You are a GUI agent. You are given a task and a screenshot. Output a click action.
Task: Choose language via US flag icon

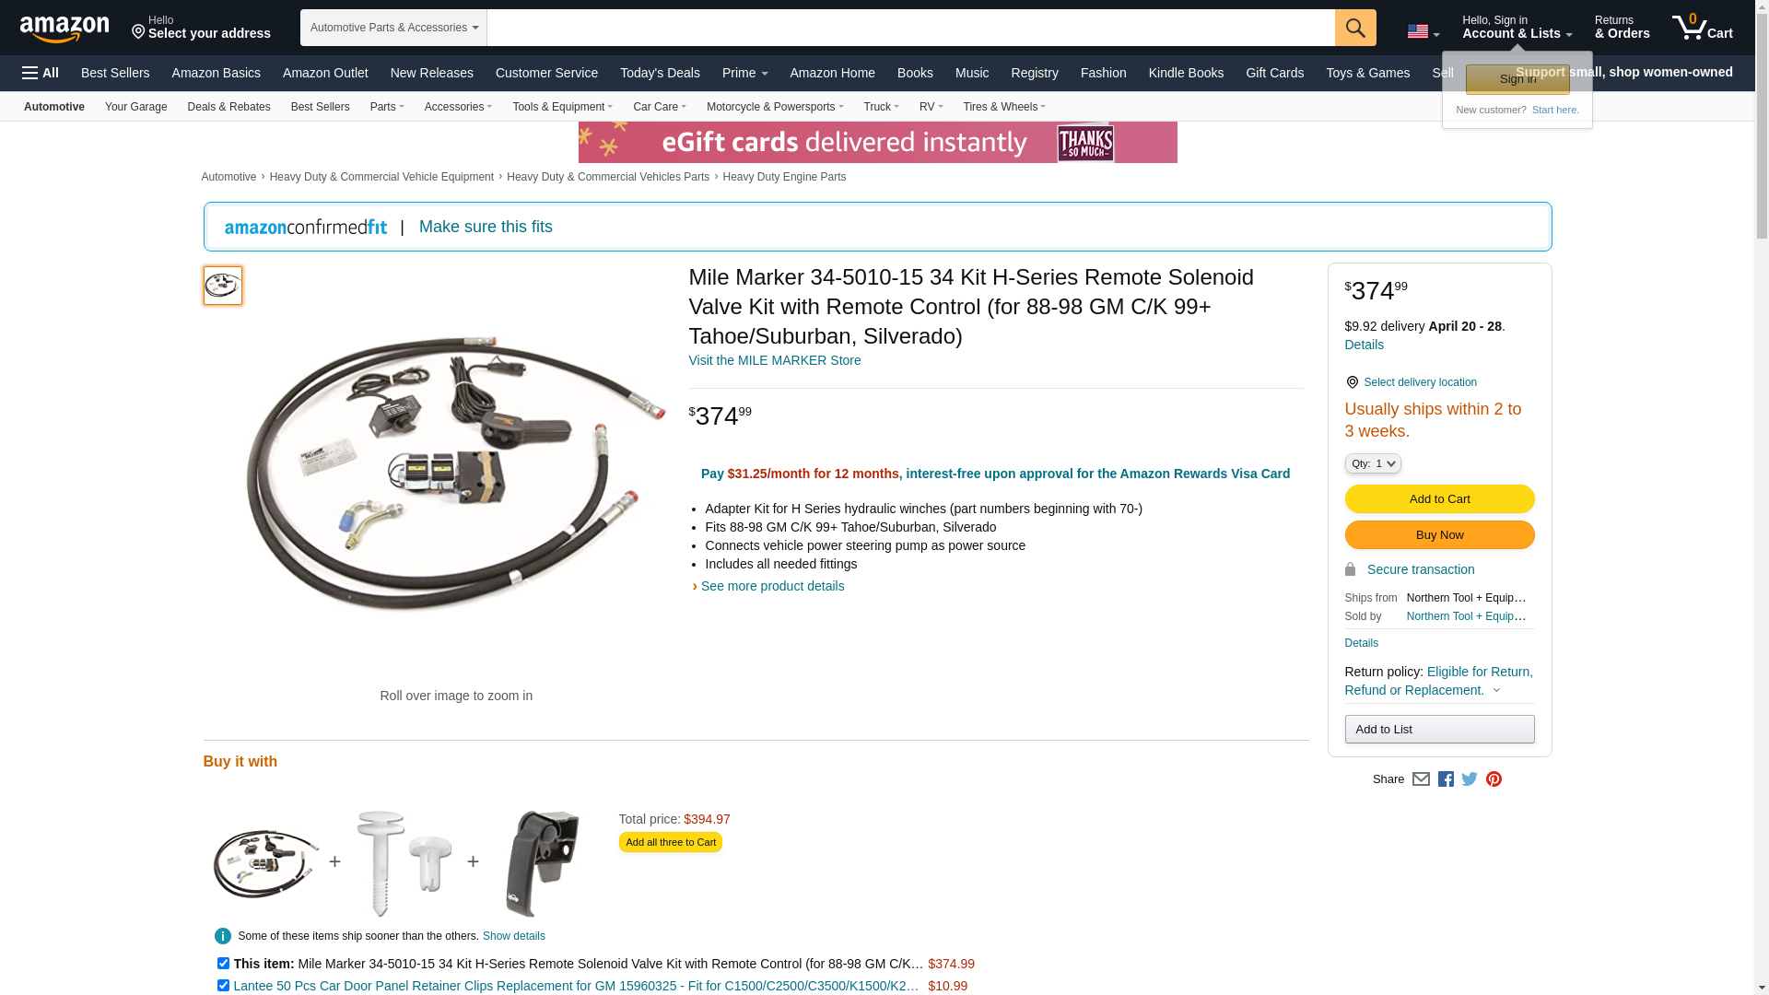[1423, 31]
